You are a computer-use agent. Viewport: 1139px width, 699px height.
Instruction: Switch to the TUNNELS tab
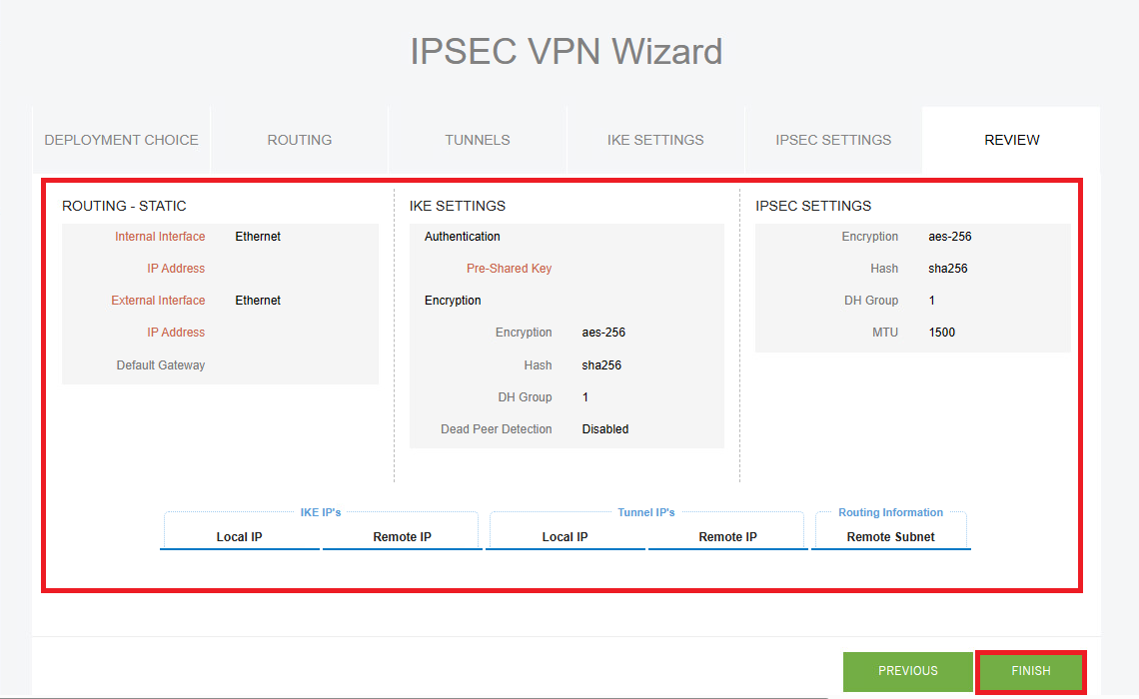coord(477,140)
